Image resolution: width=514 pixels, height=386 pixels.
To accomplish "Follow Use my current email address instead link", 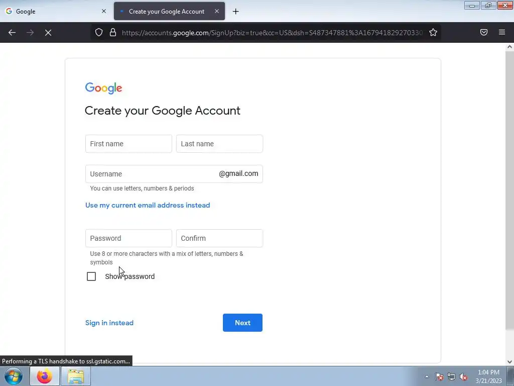I will click(x=148, y=205).
